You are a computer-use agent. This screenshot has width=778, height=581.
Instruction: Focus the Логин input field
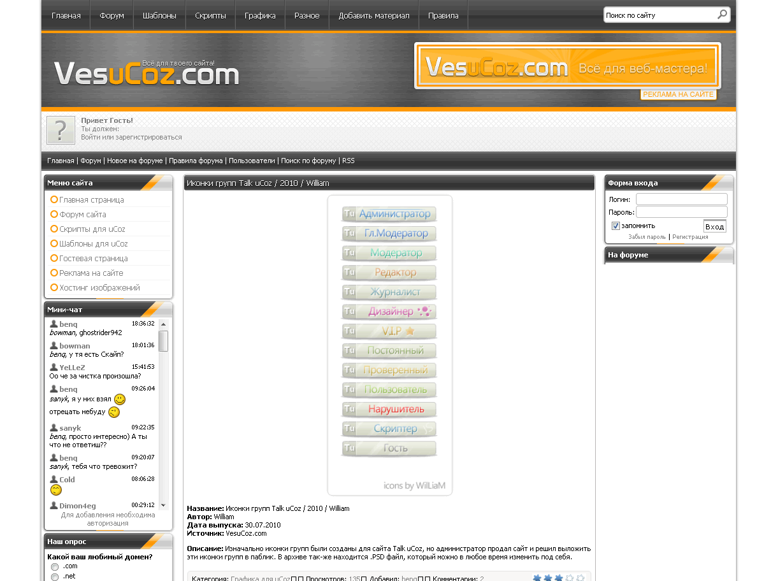(x=682, y=199)
